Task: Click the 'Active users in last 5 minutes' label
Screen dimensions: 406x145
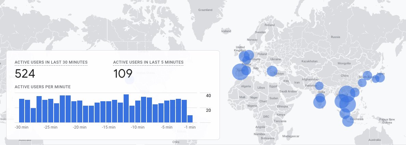Action: click(148, 62)
